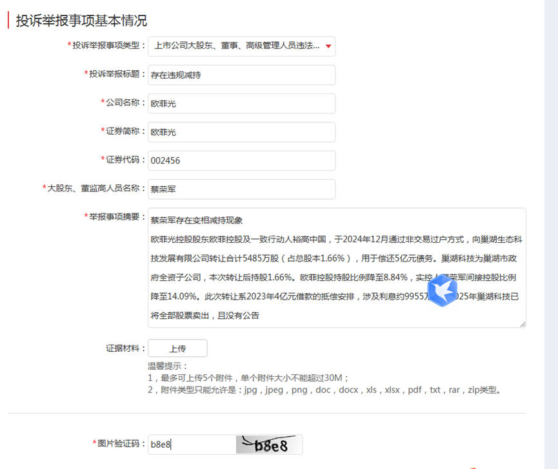Click the 证券简称 input field
This screenshot has width=558, height=469.
pos(242,132)
